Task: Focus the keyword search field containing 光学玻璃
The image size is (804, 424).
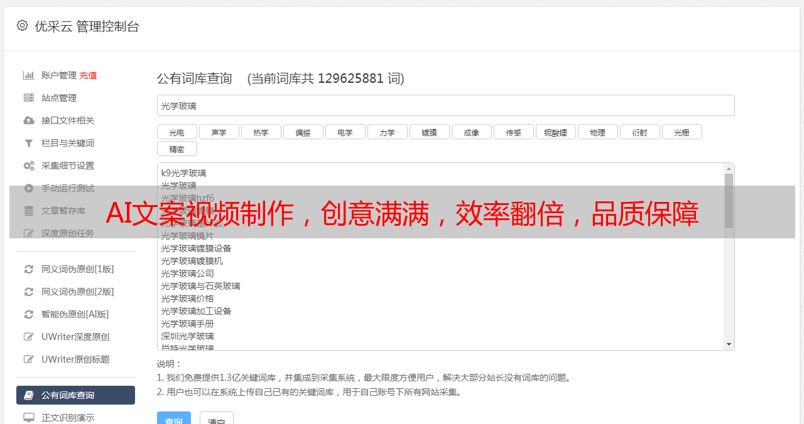Action: [445, 105]
